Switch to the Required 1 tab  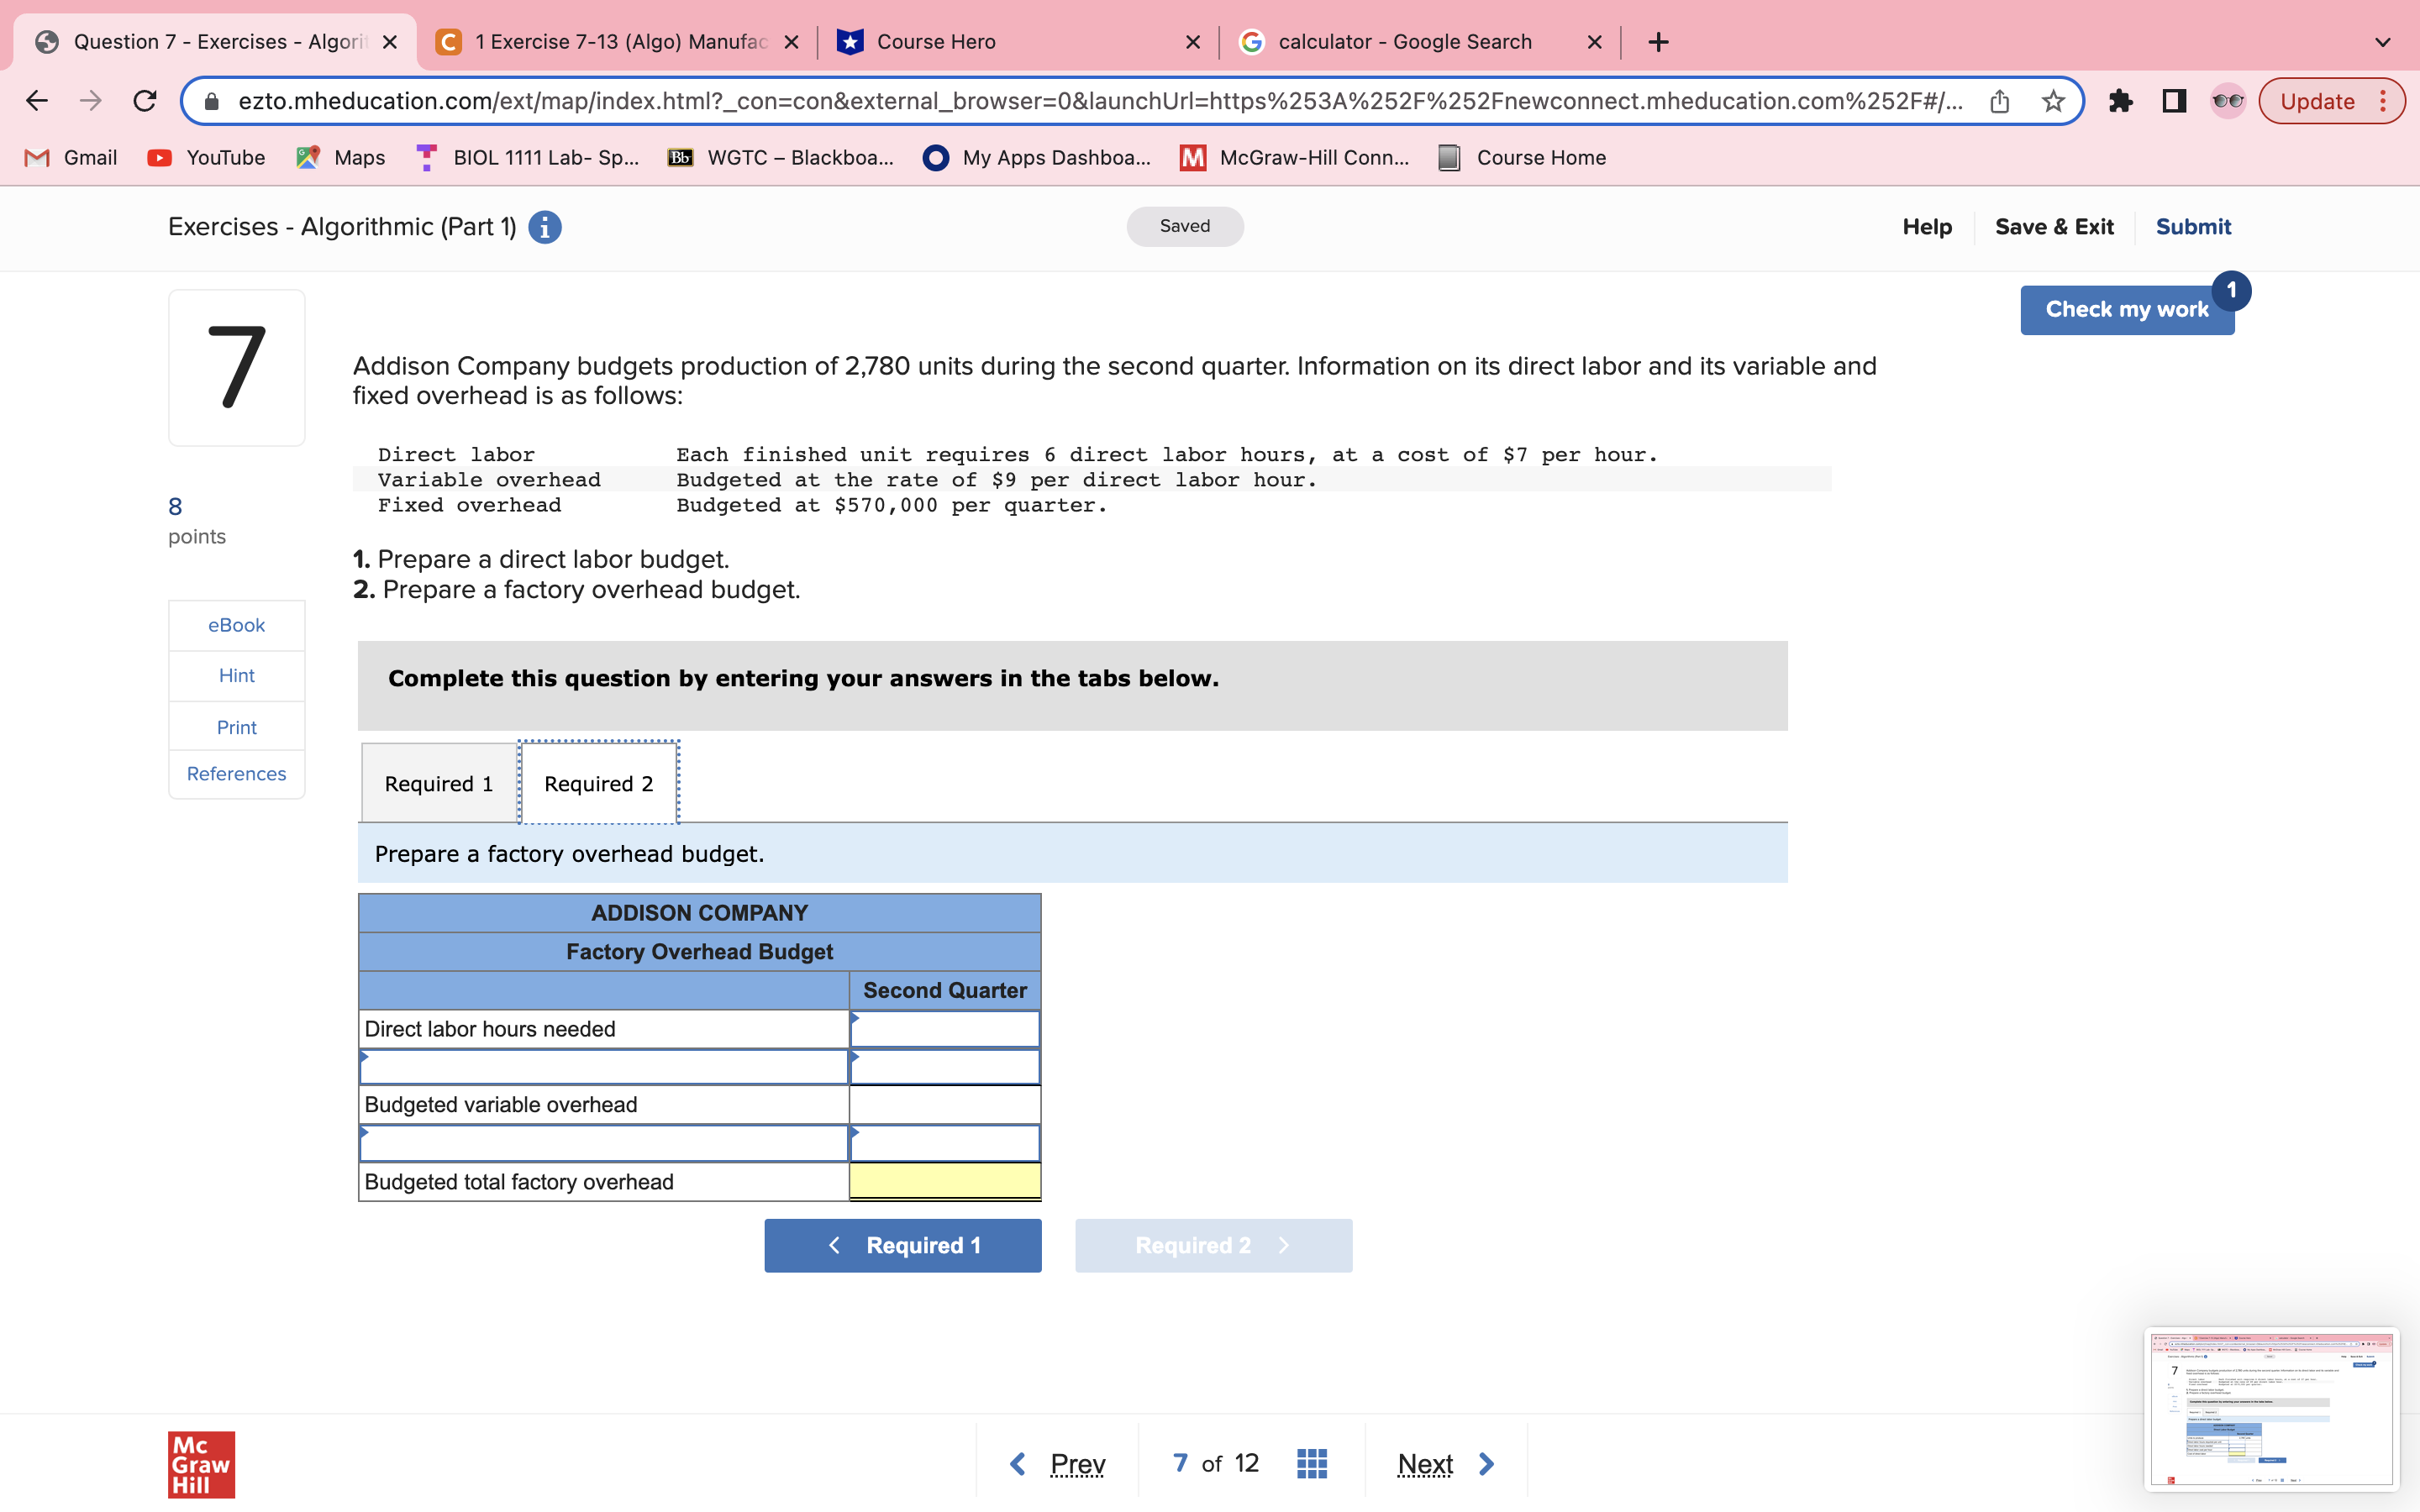click(438, 782)
